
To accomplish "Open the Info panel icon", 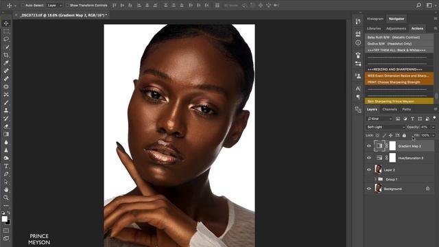I will pos(358,43).
